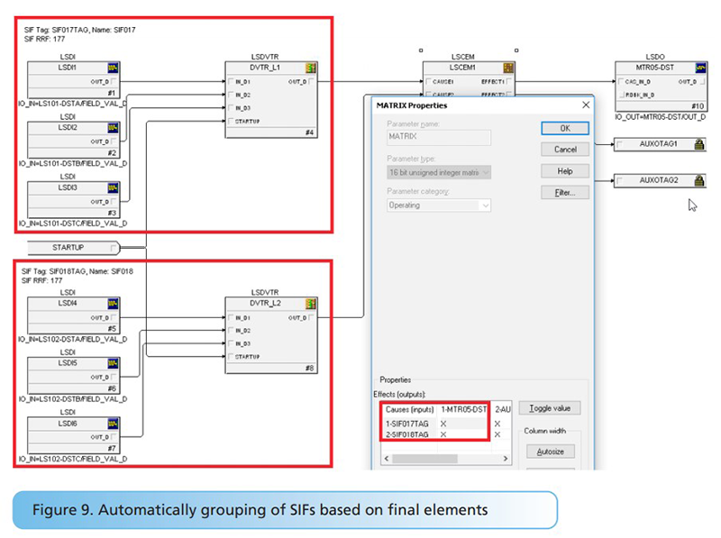Click the AUXOTAG2 padlock icon
The width and height of the screenshot is (721, 538).
[699, 180]
